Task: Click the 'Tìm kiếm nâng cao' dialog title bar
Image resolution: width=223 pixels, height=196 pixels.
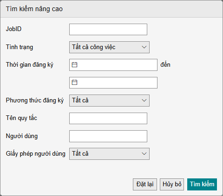Action: [x=111, y=9]
